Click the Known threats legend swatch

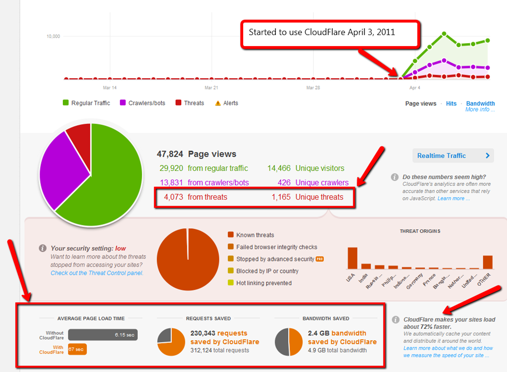(231, 234)
